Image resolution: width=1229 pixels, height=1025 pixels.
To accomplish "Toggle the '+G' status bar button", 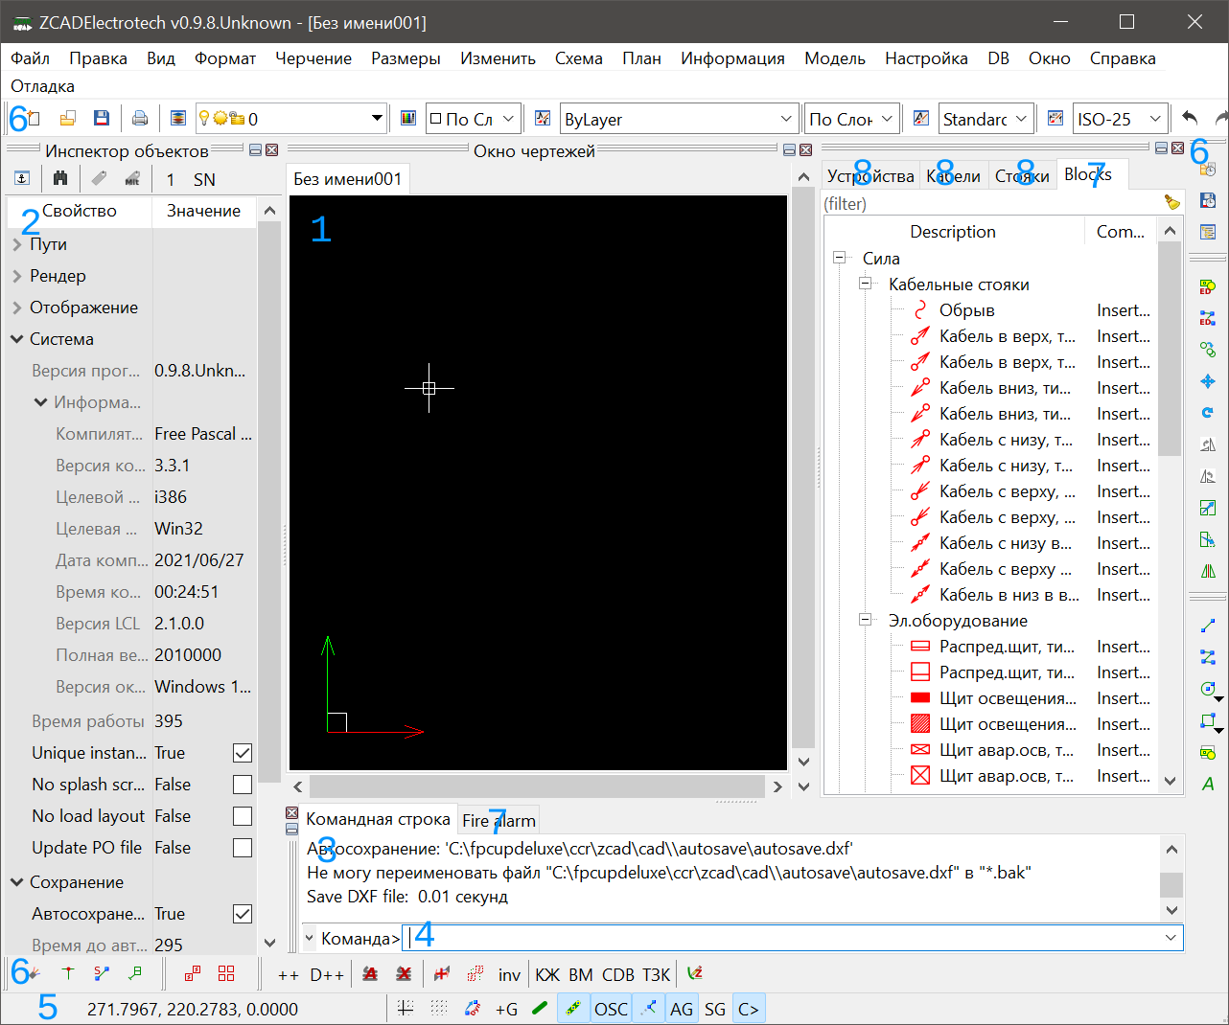I will click(x=506, y=1009).
